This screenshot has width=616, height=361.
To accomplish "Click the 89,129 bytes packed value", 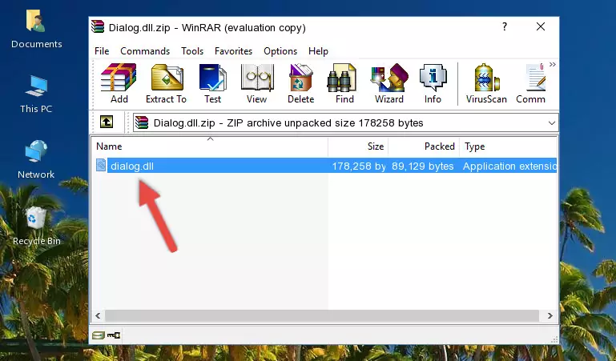I will tap(423, 166).
